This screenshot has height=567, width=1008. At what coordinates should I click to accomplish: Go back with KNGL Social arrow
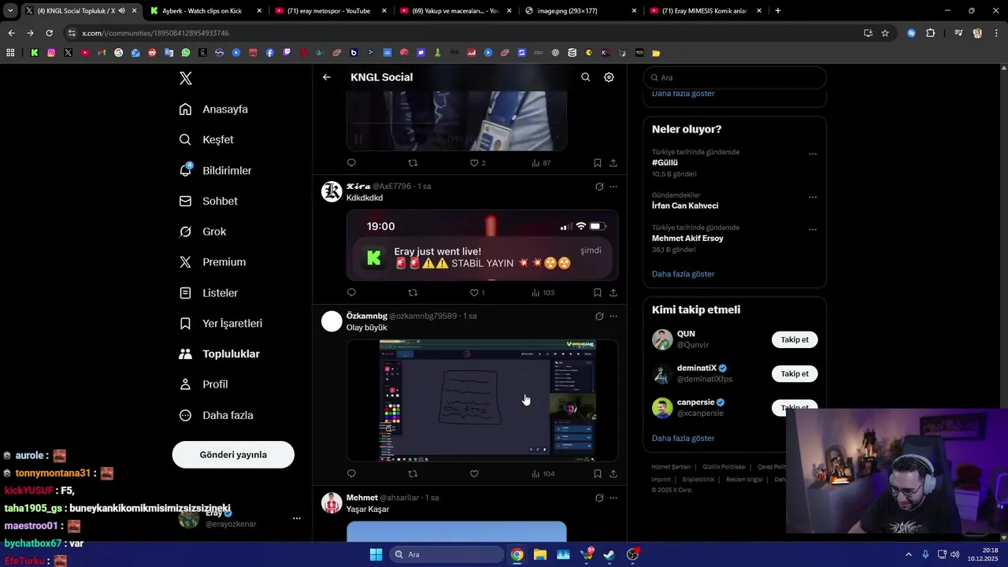coord(327,77)
